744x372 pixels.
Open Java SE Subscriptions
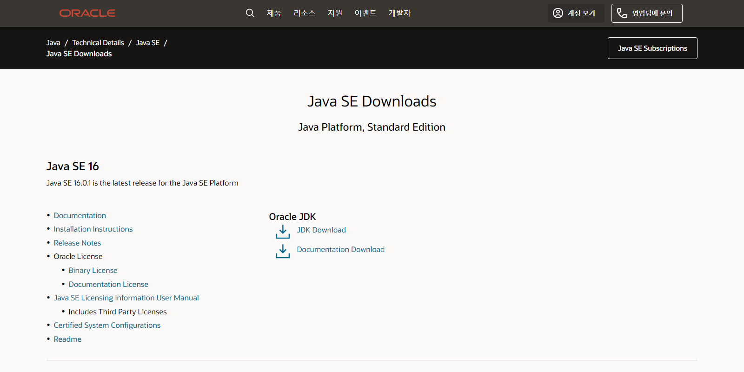click(x=652, y=48)
